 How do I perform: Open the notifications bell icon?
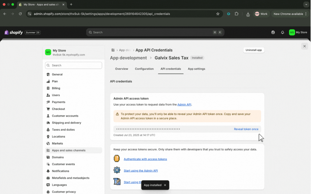pos(282,32)
